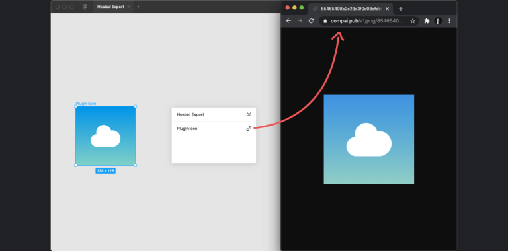Close the Chrome window with red button
Image resolution: width=508 pixels, height=251 pixels.
287,7
